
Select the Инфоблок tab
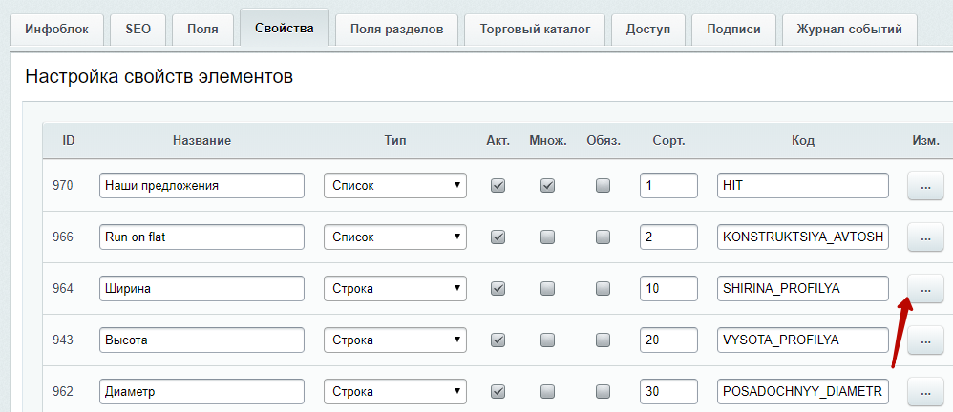click(x=56, y=30)
